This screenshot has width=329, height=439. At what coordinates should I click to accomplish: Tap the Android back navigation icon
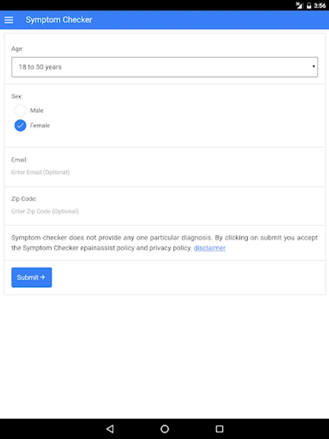[110, 429]
